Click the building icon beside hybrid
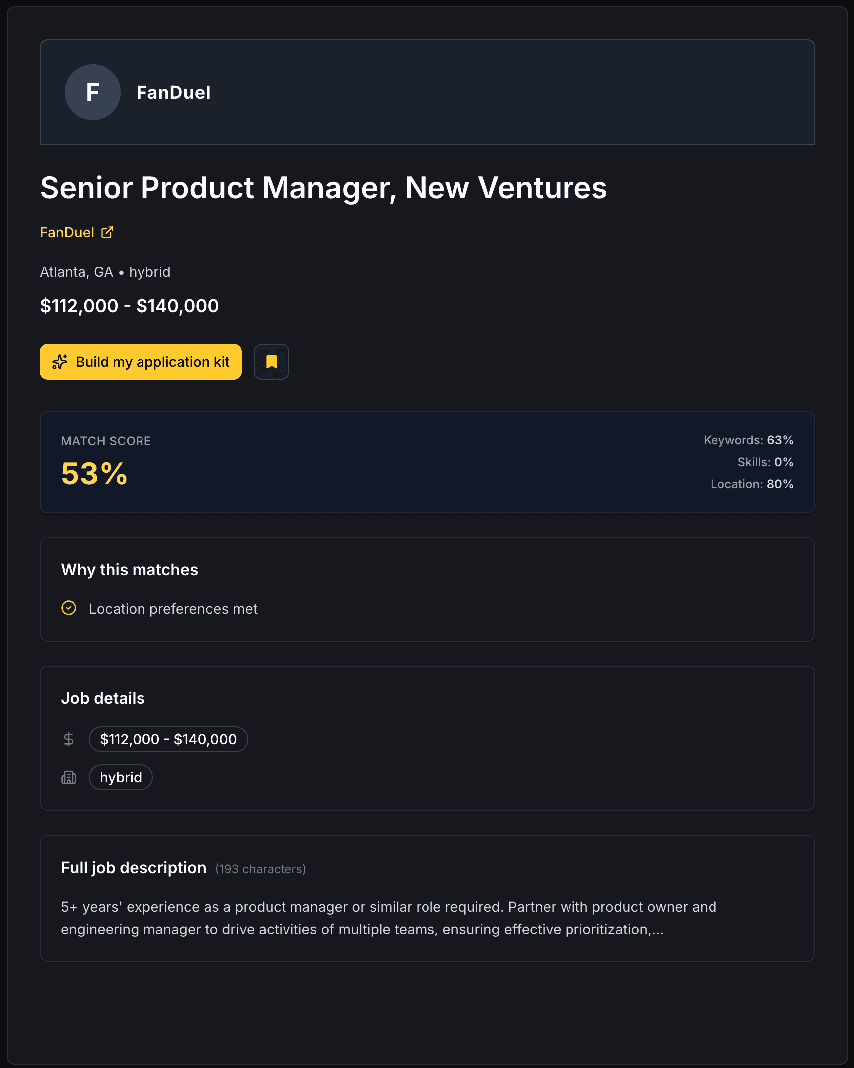 (x=69, y=777)
